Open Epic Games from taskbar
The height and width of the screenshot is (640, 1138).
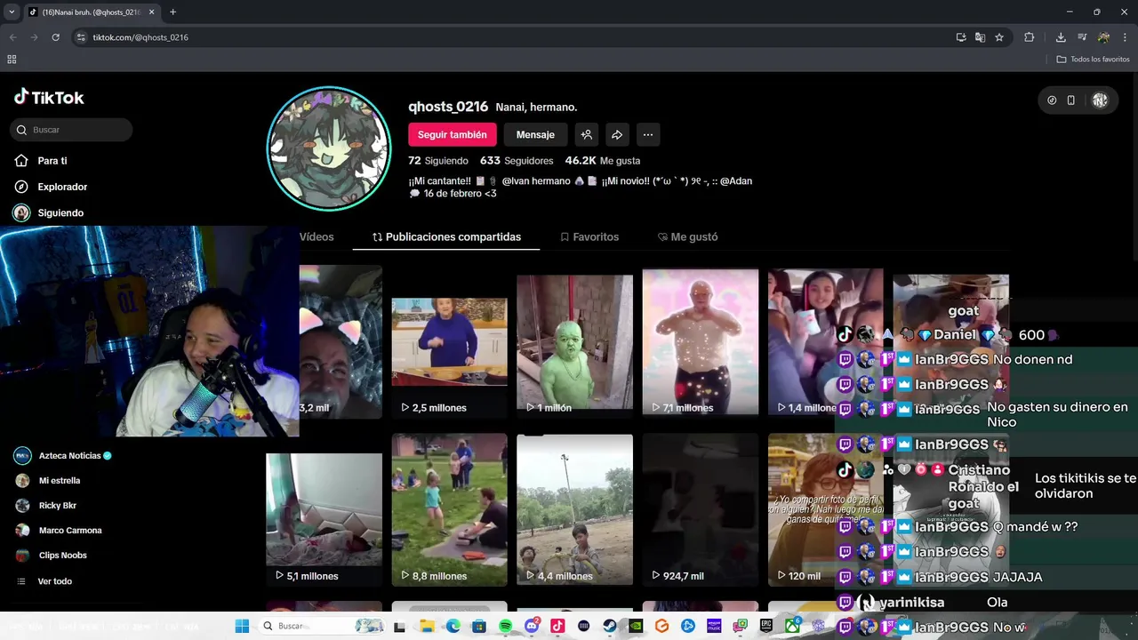pos(765,626)
